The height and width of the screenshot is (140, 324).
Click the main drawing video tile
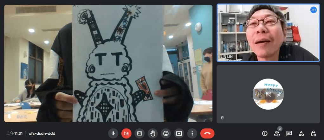(x=108, y=63)
